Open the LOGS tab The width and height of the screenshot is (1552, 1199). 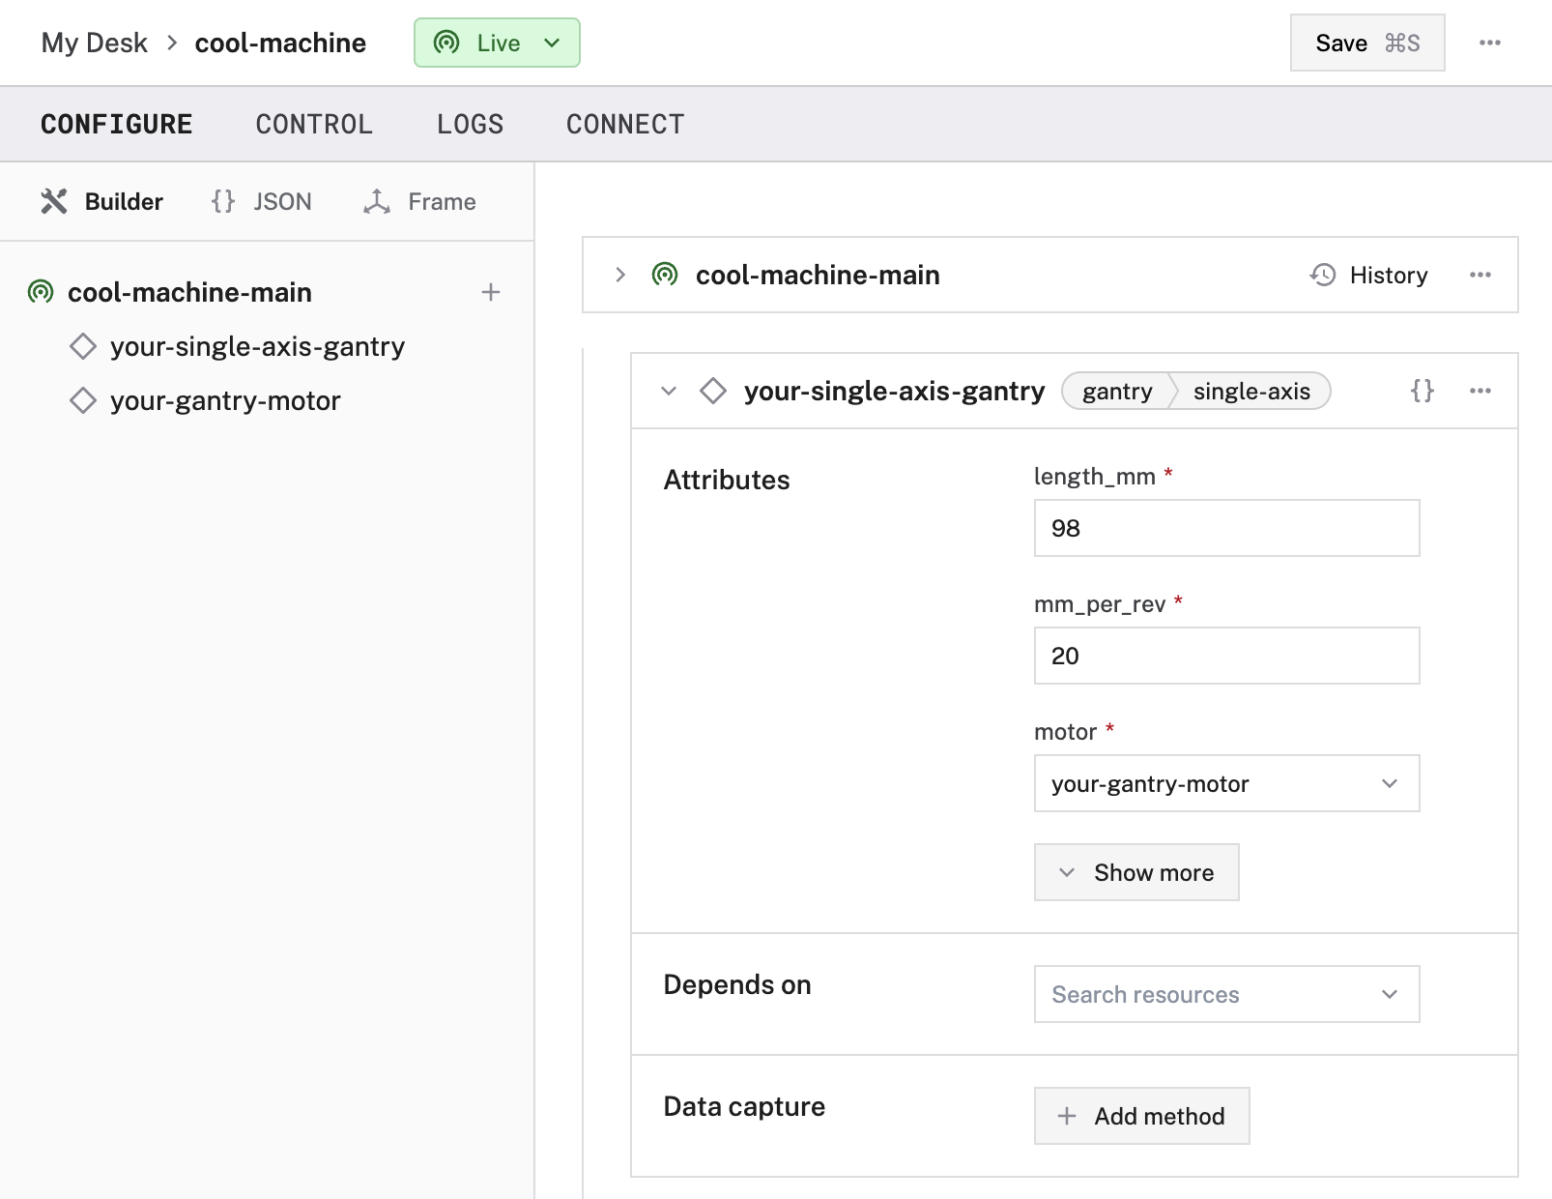pos(470,124)
